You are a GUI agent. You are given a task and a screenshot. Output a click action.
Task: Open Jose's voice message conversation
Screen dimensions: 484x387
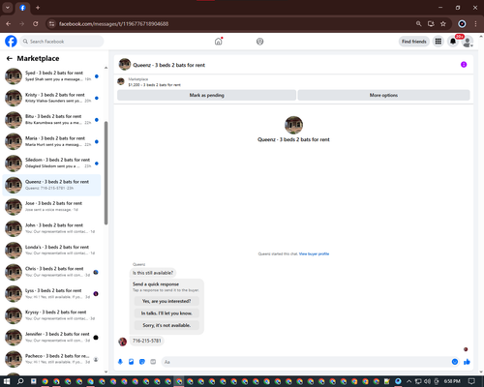pyautogui.click(x=51, y=206)
